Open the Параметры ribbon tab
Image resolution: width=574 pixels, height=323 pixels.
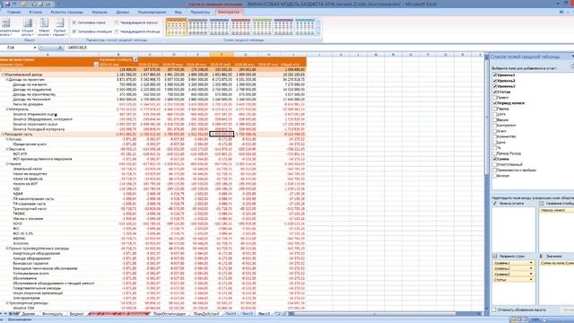pos(200,12)
